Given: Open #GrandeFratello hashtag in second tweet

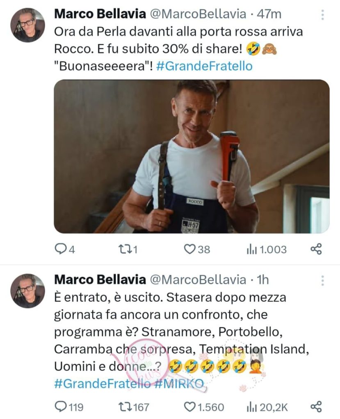Looking at the screenshot, I should point(103,384).
